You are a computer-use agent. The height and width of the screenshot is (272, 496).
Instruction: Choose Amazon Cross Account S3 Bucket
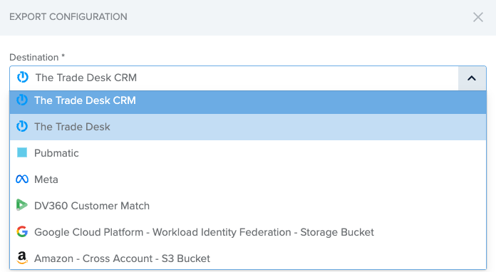[248, 258]
